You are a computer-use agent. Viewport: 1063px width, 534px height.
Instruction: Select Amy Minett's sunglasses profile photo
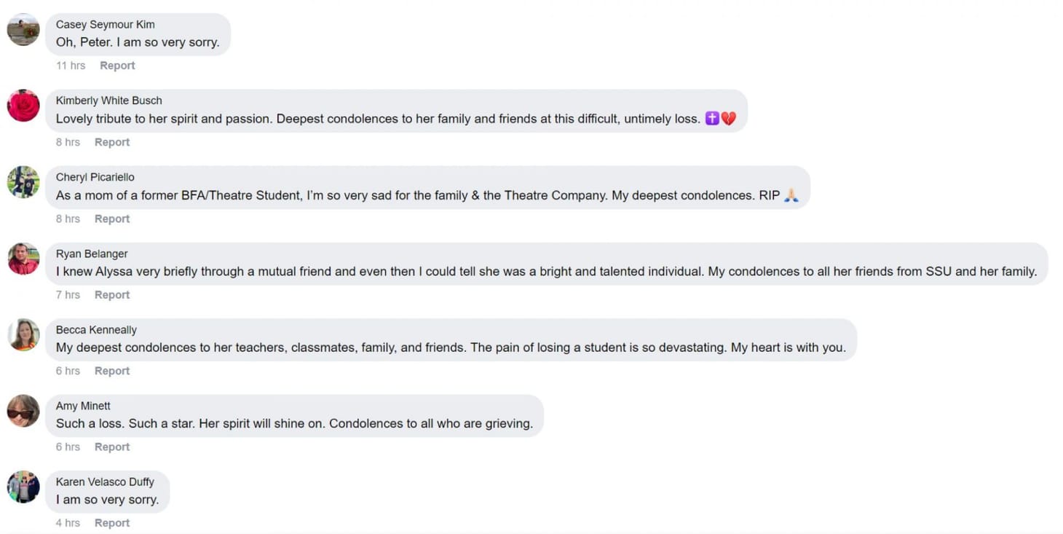[x=23, y=412]
